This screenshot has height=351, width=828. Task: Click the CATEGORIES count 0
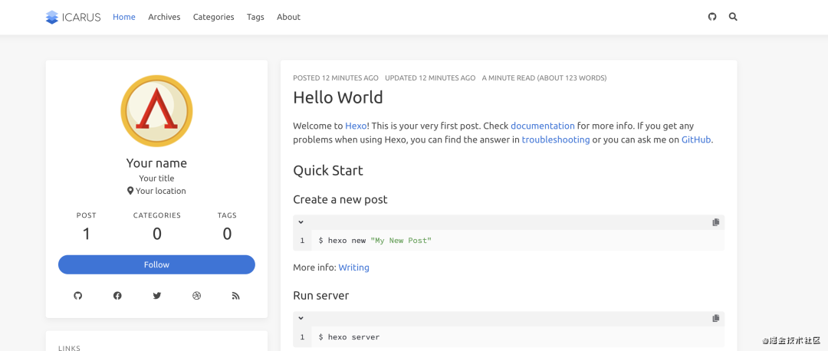(157, 234)
